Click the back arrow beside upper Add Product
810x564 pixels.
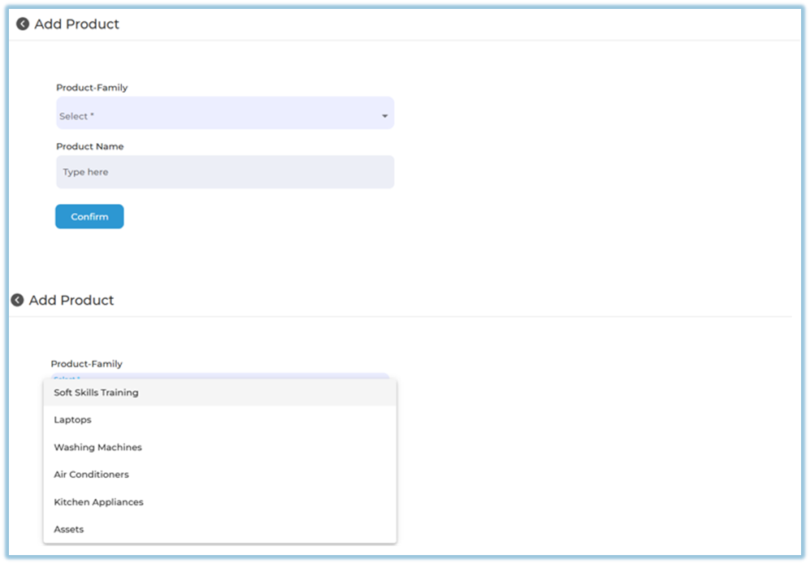(23, 24)
